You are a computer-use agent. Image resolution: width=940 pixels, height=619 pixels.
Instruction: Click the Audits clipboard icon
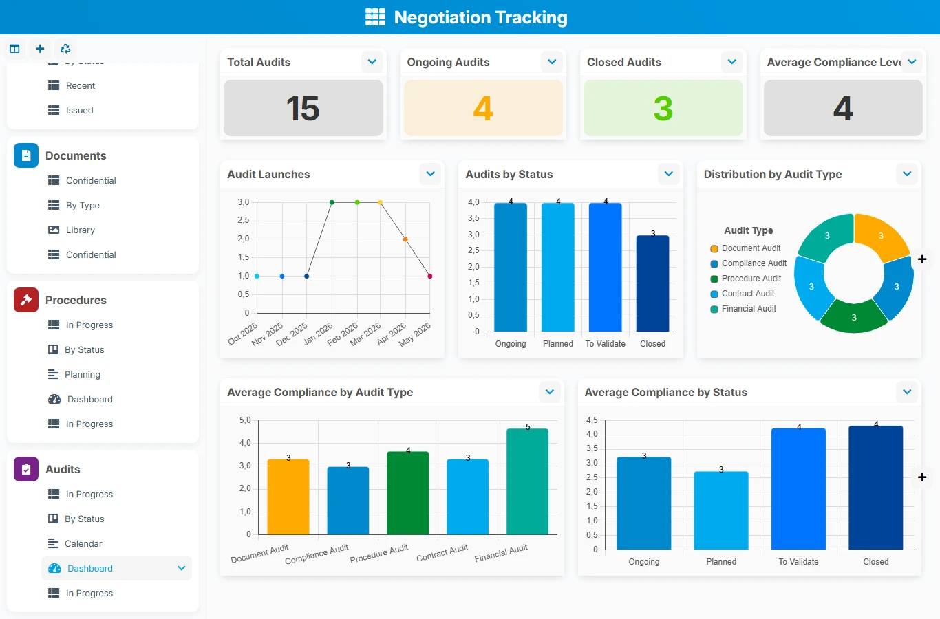tap(26, 469)
